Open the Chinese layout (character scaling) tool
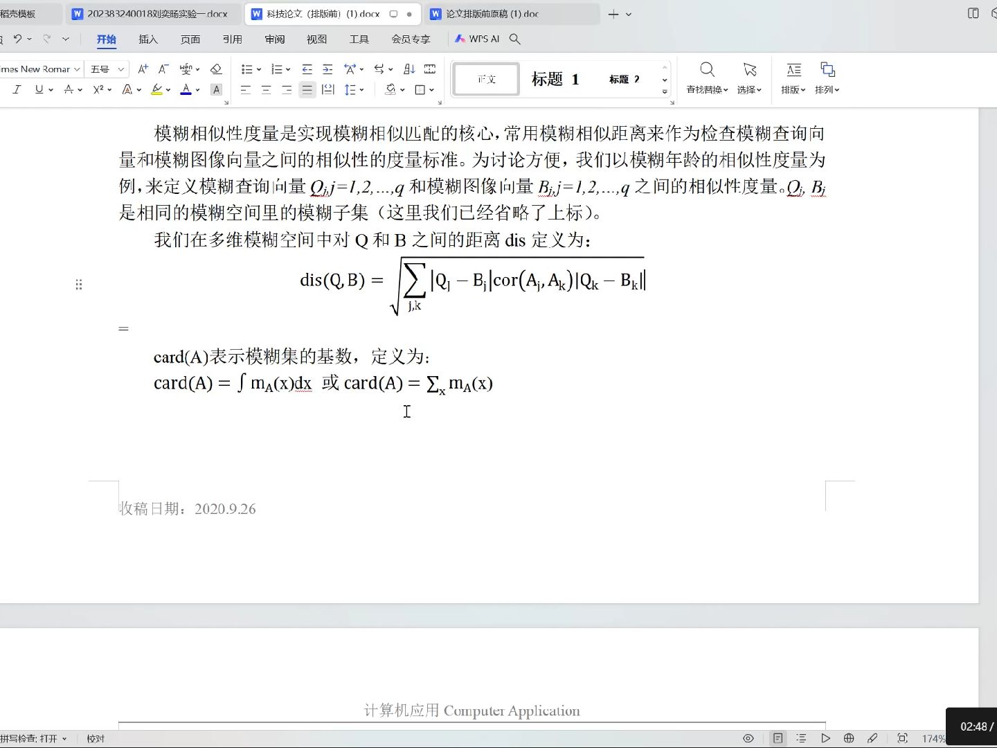Image resolution: width=997 pixels, height=748 pixels. click(350, 69)
